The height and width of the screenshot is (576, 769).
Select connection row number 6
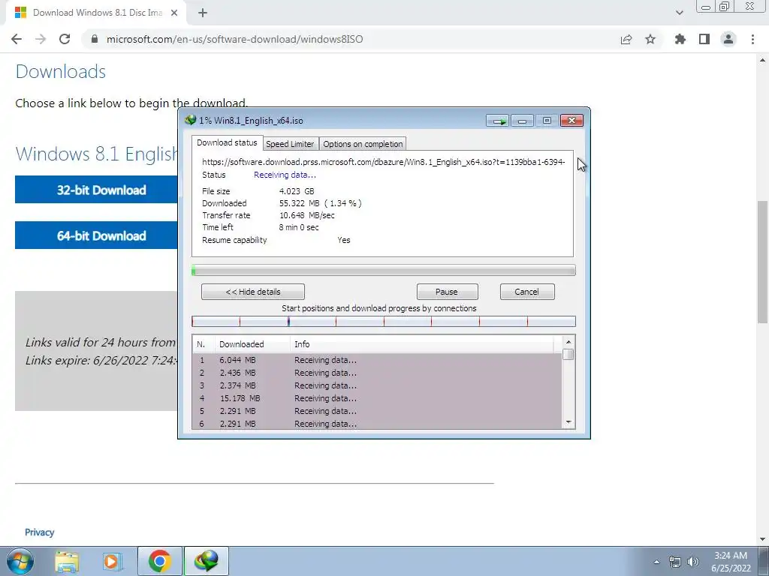point(377,424)
